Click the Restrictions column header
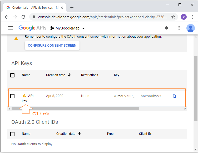 tap(90, 75)
